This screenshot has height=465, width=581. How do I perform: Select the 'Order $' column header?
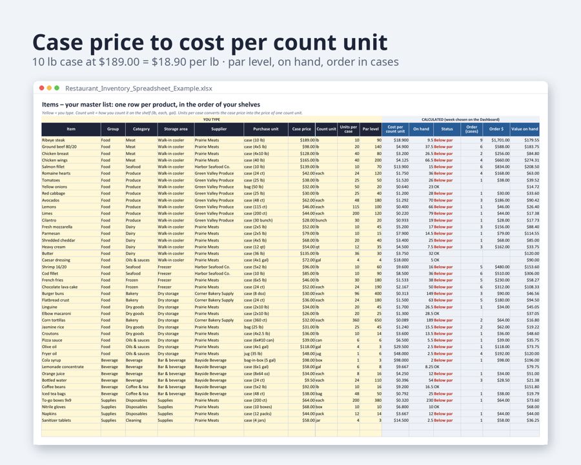pos(496,129)
